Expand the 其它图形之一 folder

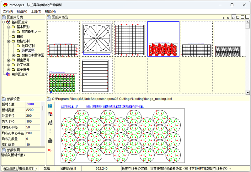pyautogui.click(x=13, y=32)
